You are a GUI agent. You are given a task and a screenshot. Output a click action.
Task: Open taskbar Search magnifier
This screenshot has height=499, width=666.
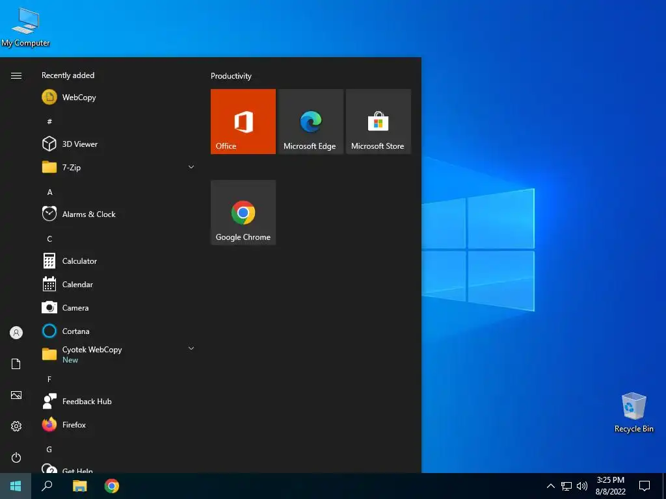tap(47, 486)
